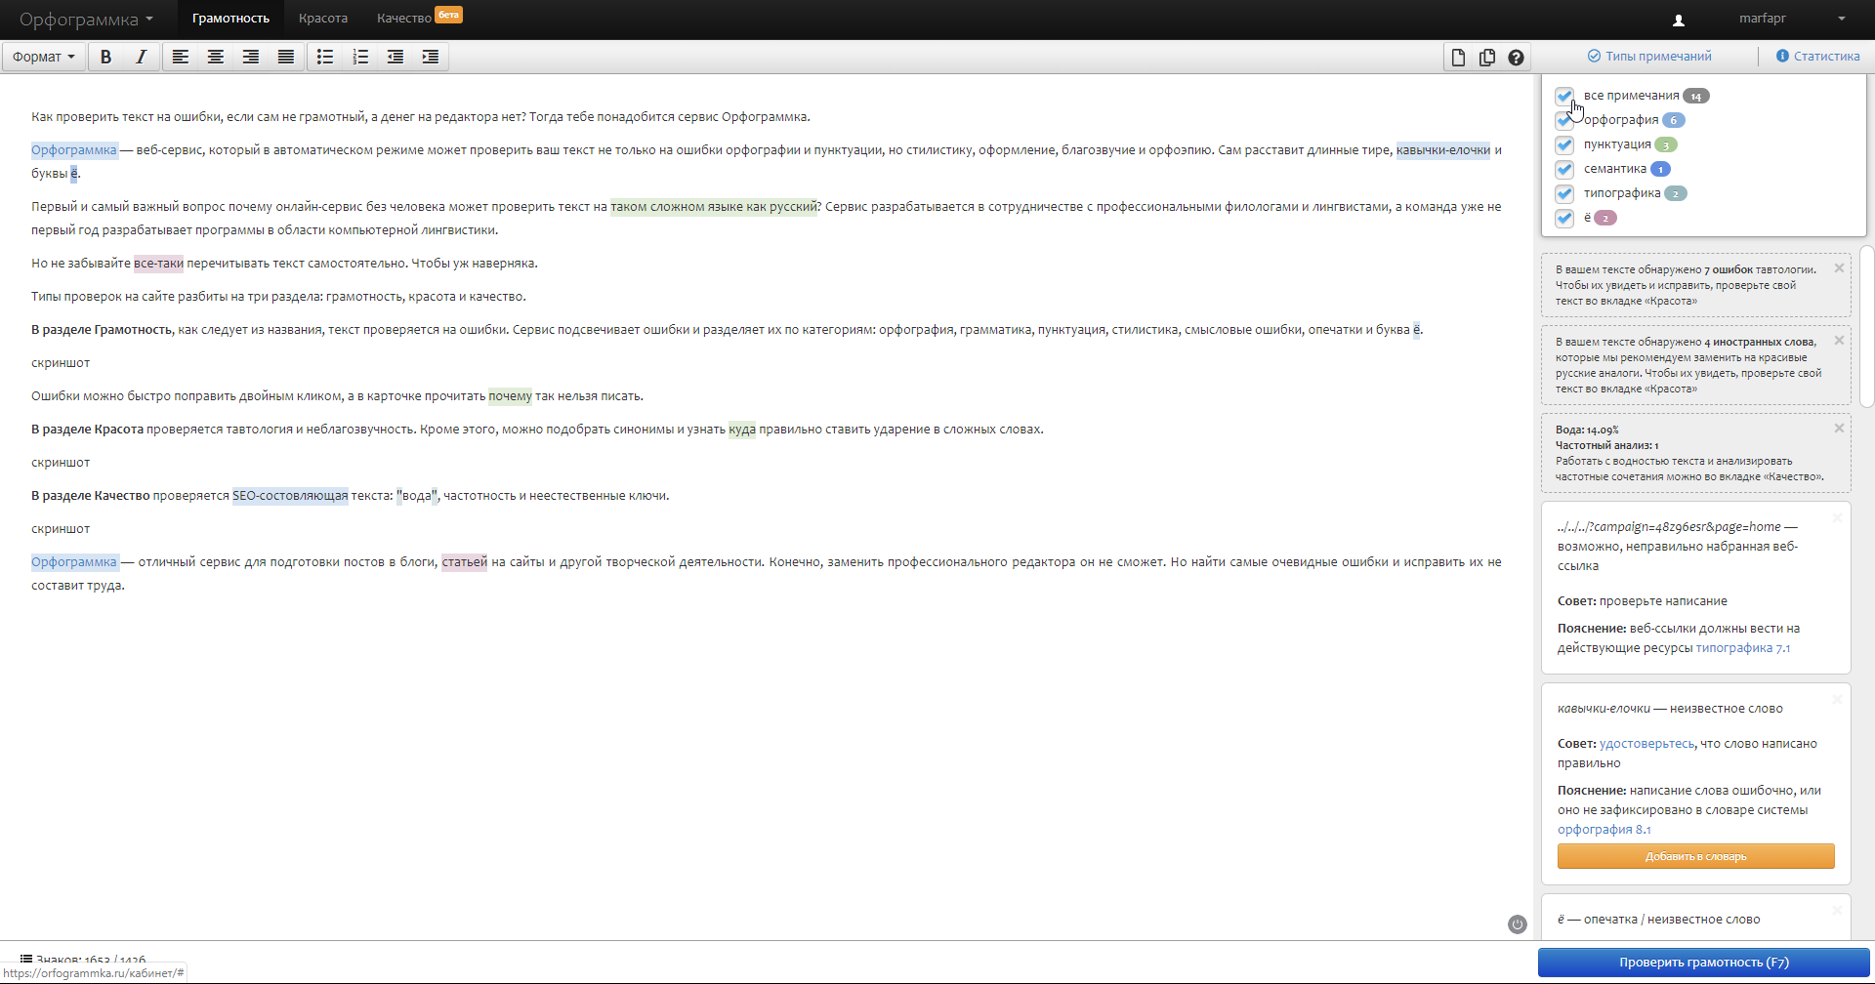The image size is (1875, 984).
Task: Align text left
Action: [x=181, y=57]
